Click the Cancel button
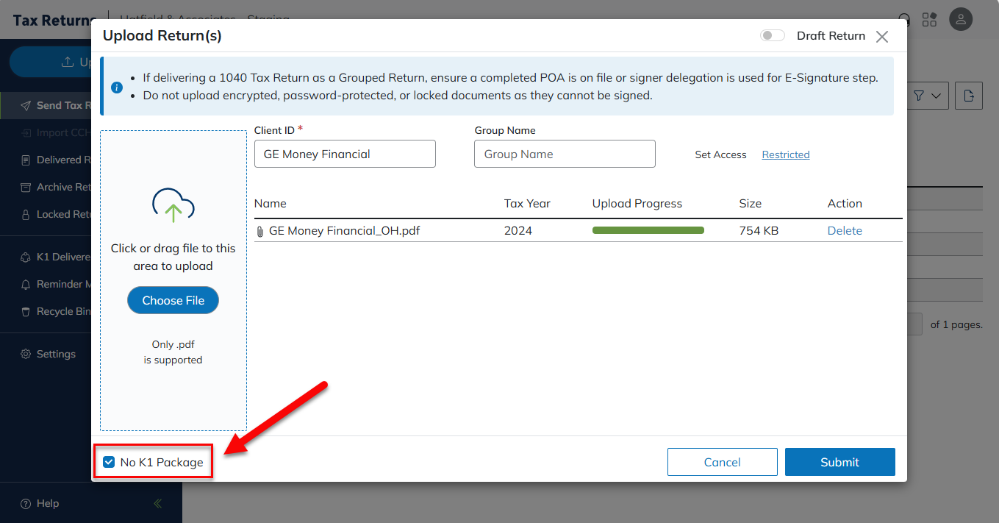The height and width of the screenshot is (523, 999). pos(722,462)
